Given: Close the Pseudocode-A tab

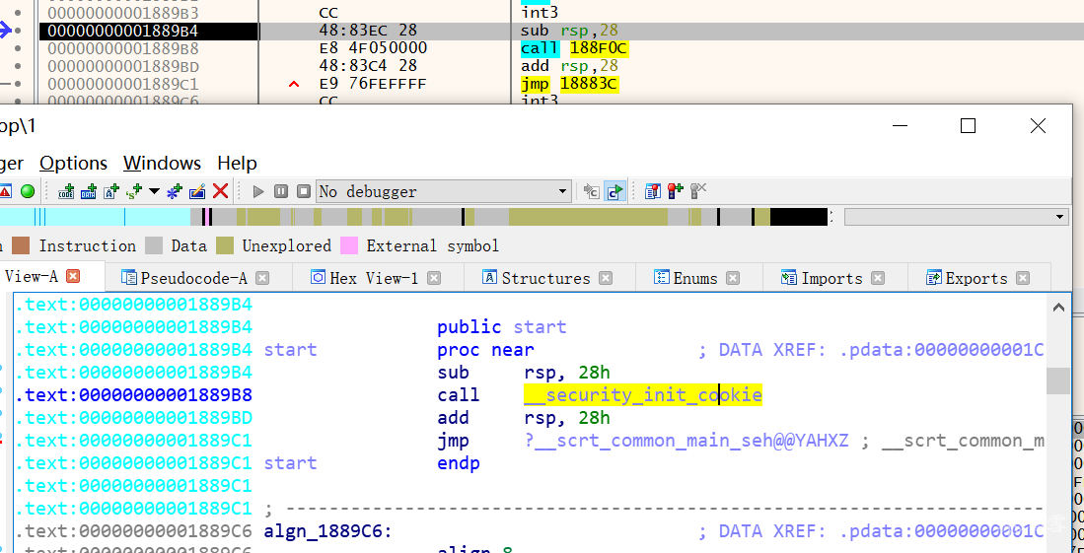Looking at the screenshot, I should coord(262,278).
